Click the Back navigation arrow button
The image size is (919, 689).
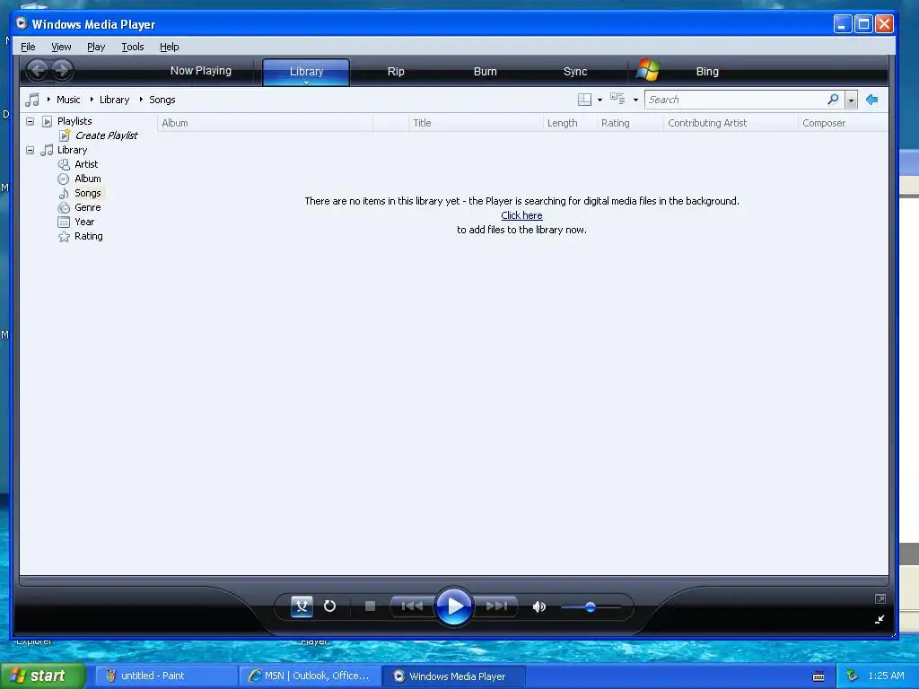(x=38, y=71)
